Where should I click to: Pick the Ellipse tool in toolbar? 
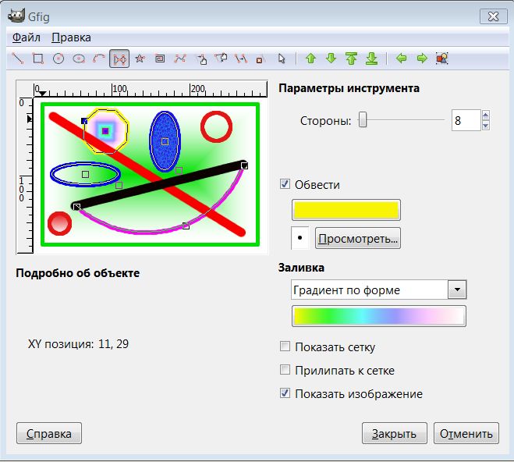click(78, 59)
